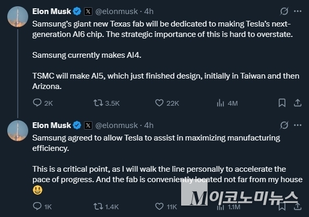Open Elon Musk profile picture on first tweet
The height and width of the screenshot is (217, 309).
click(18, 17)
